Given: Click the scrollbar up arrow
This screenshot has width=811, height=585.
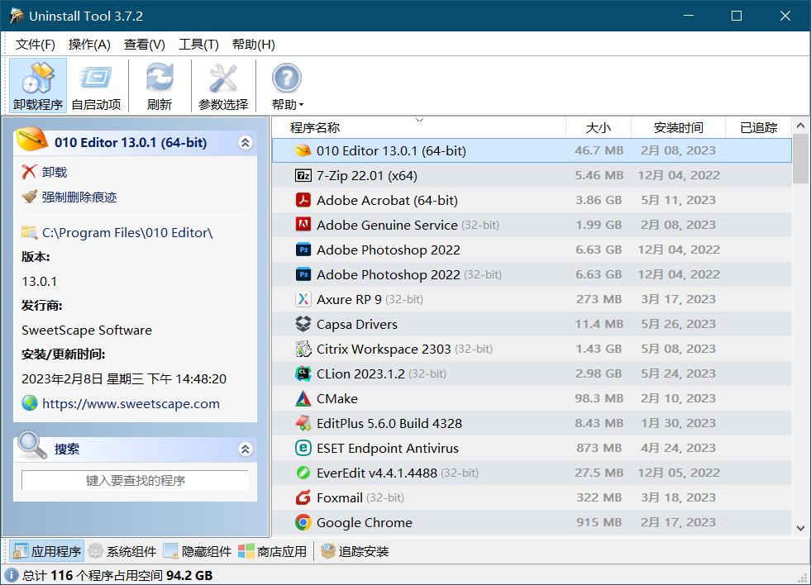Looking at the screenshot, I should (x=800, y=126).
